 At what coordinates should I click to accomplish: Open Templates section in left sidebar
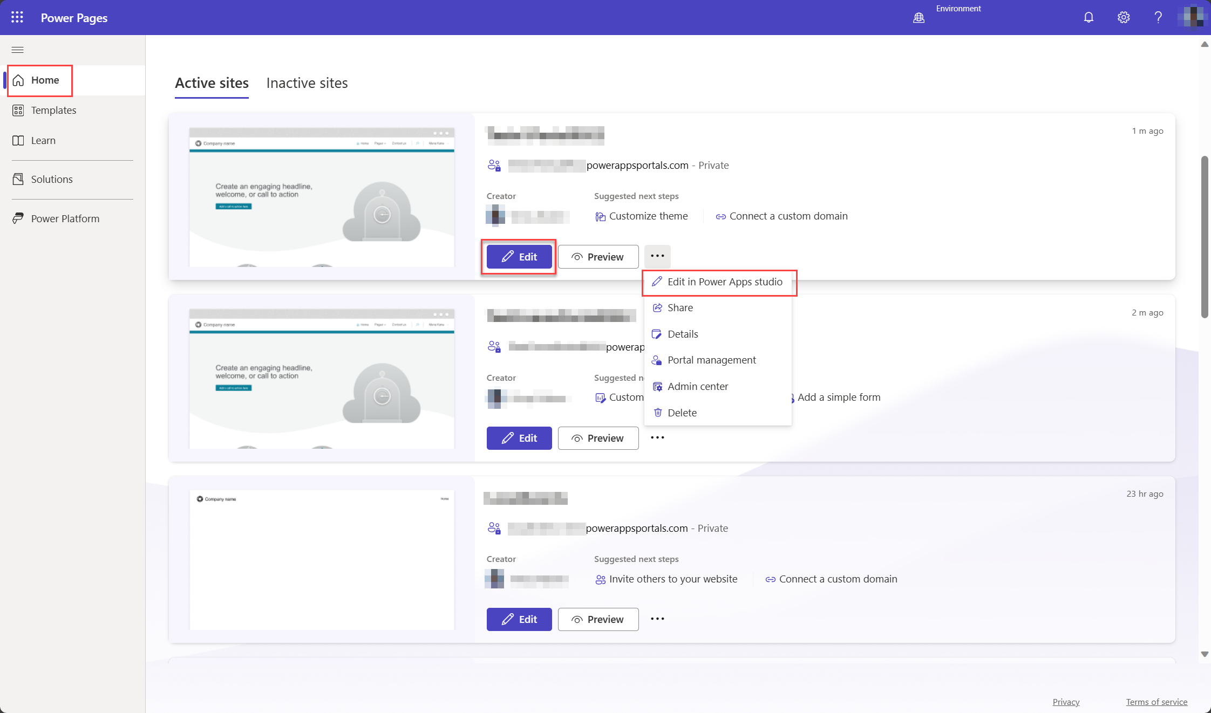(x=53, y=109)
